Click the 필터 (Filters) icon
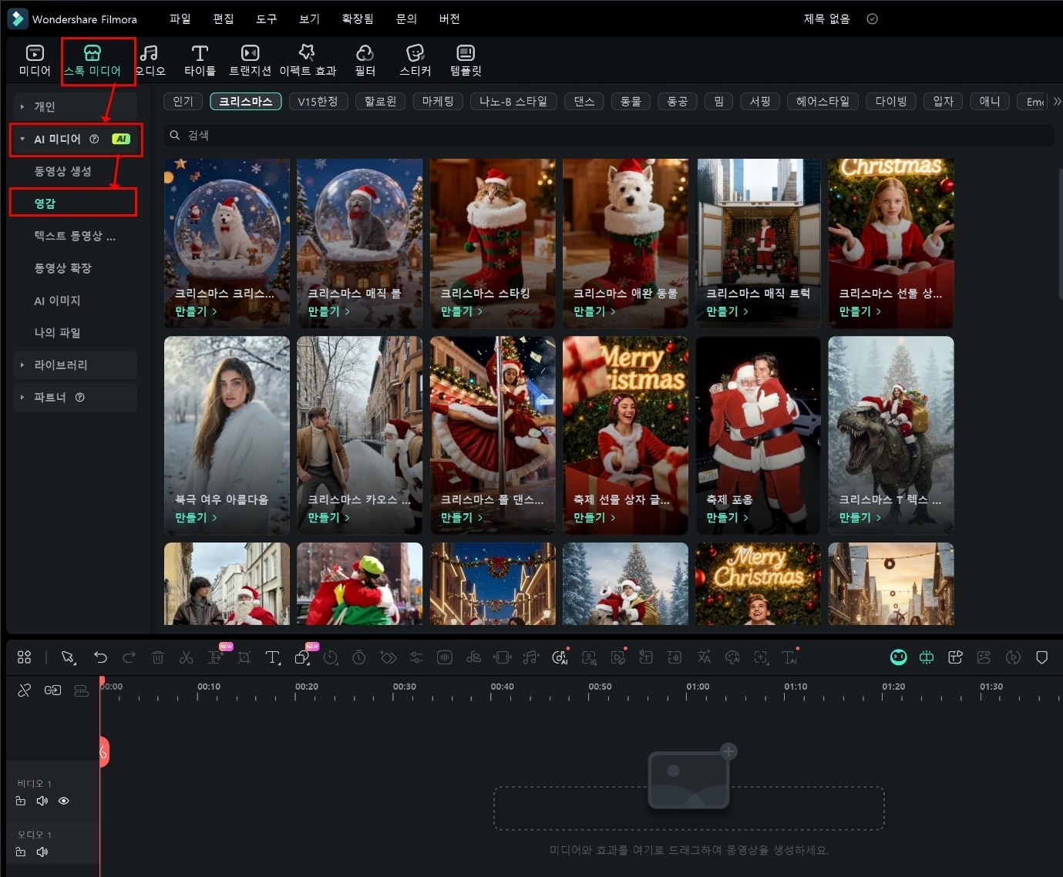1063x877 pixels. [365, 60]
